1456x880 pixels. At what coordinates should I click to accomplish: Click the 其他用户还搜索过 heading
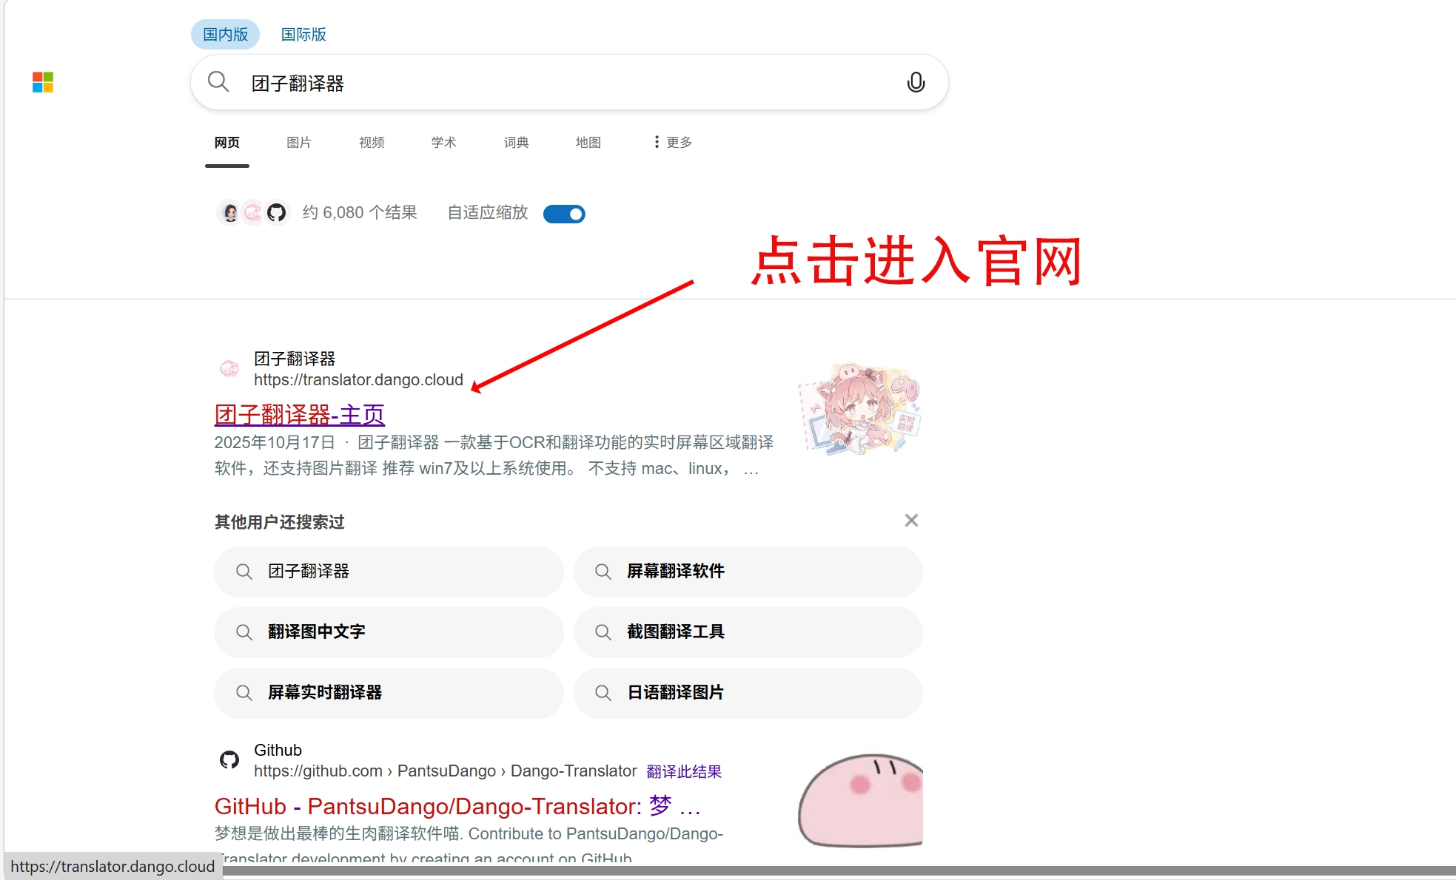coord(280,522)
